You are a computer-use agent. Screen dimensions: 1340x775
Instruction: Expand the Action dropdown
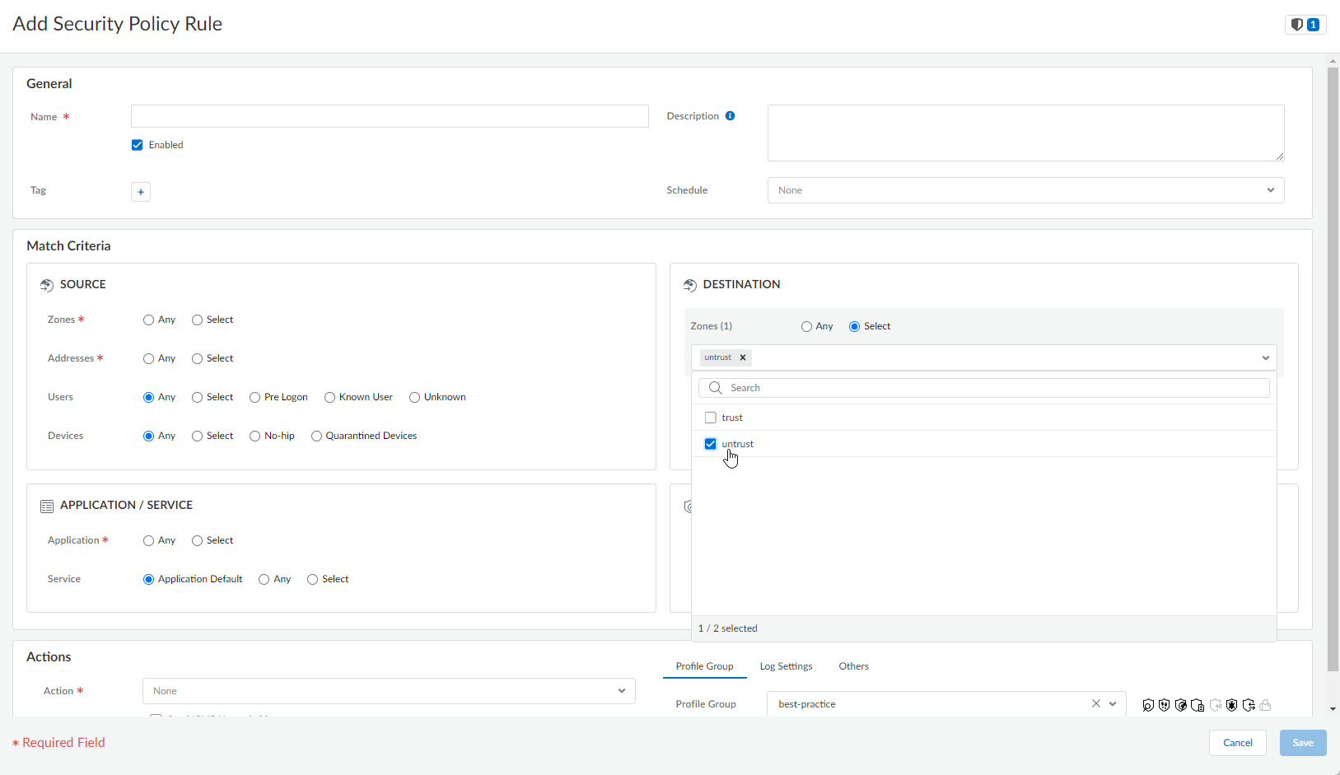point(389,691)
